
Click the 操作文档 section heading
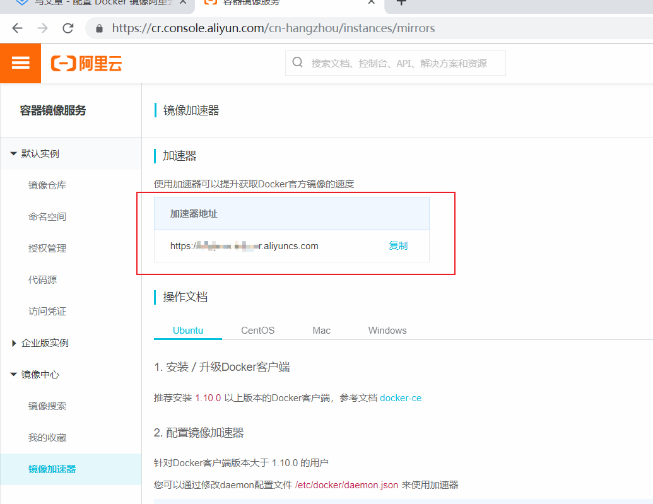coord(185,297)
